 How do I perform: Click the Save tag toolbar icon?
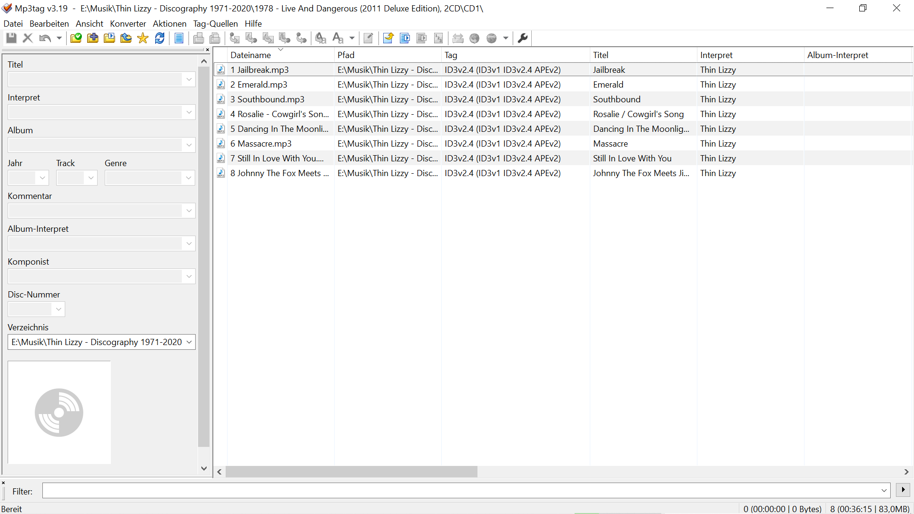coord(11,38)
